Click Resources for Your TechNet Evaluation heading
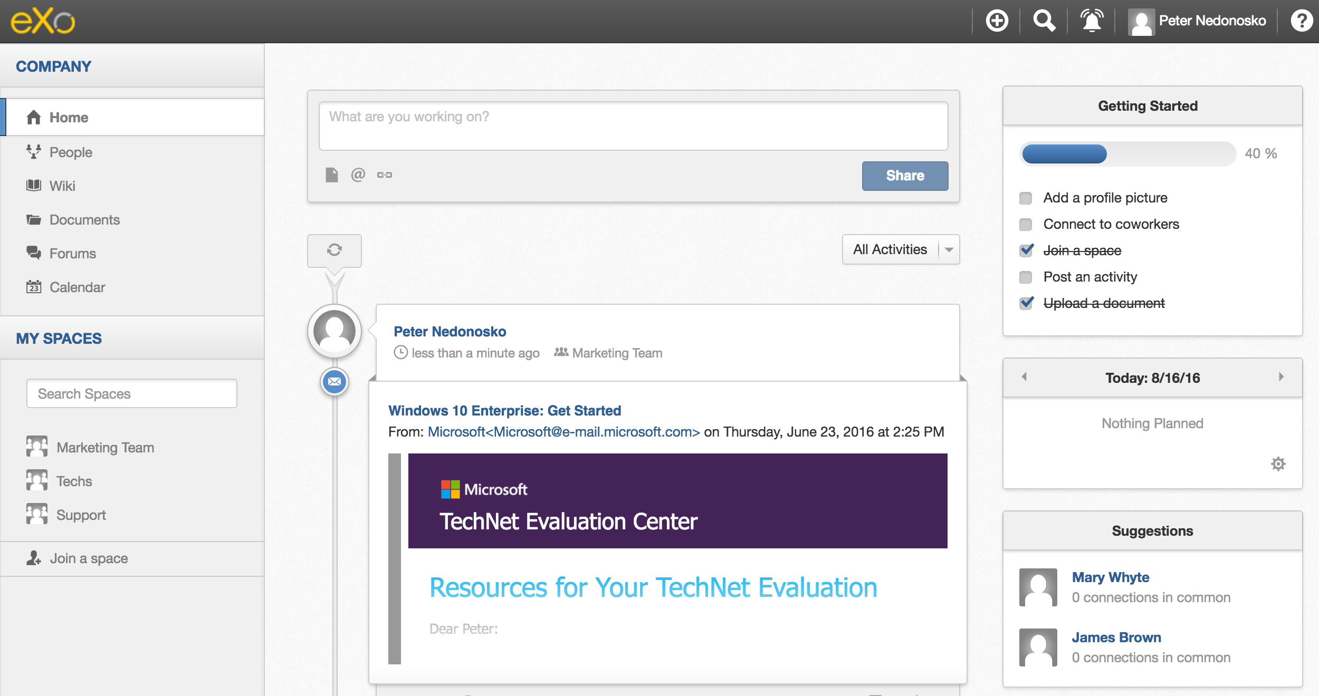The height and width of the screenshot is (696, 1319). (653, 587)
